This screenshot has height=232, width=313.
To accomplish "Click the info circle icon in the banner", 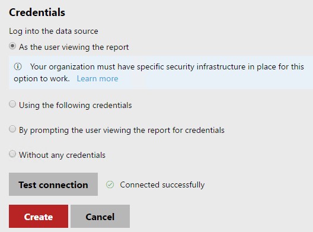I will pyautogui.click(x=18, y=66).
